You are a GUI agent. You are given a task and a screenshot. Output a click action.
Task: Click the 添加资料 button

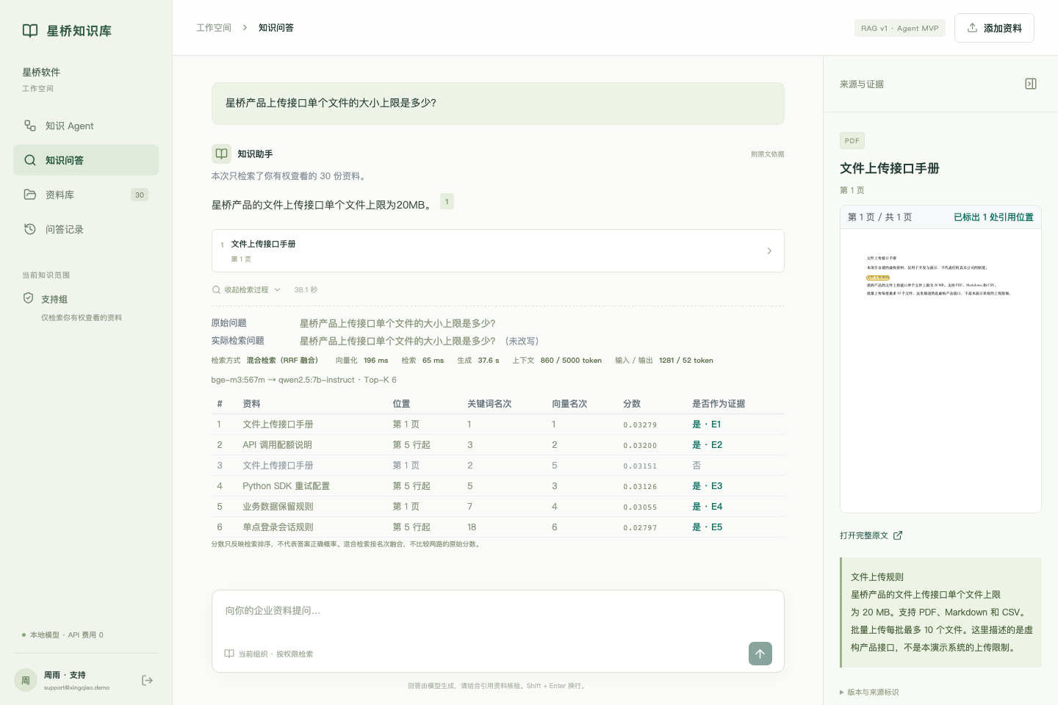tap(994, 28)
